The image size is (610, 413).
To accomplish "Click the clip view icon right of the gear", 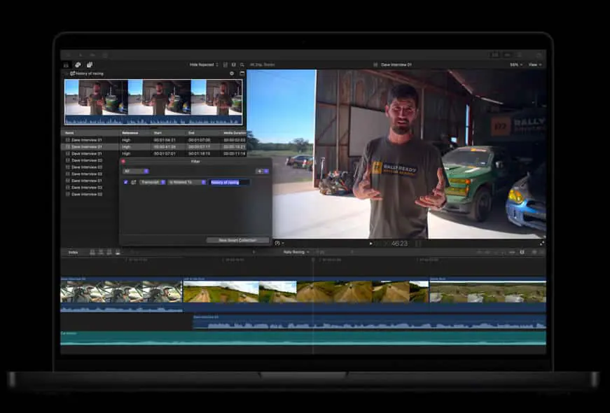I will [x=242, y=73].
